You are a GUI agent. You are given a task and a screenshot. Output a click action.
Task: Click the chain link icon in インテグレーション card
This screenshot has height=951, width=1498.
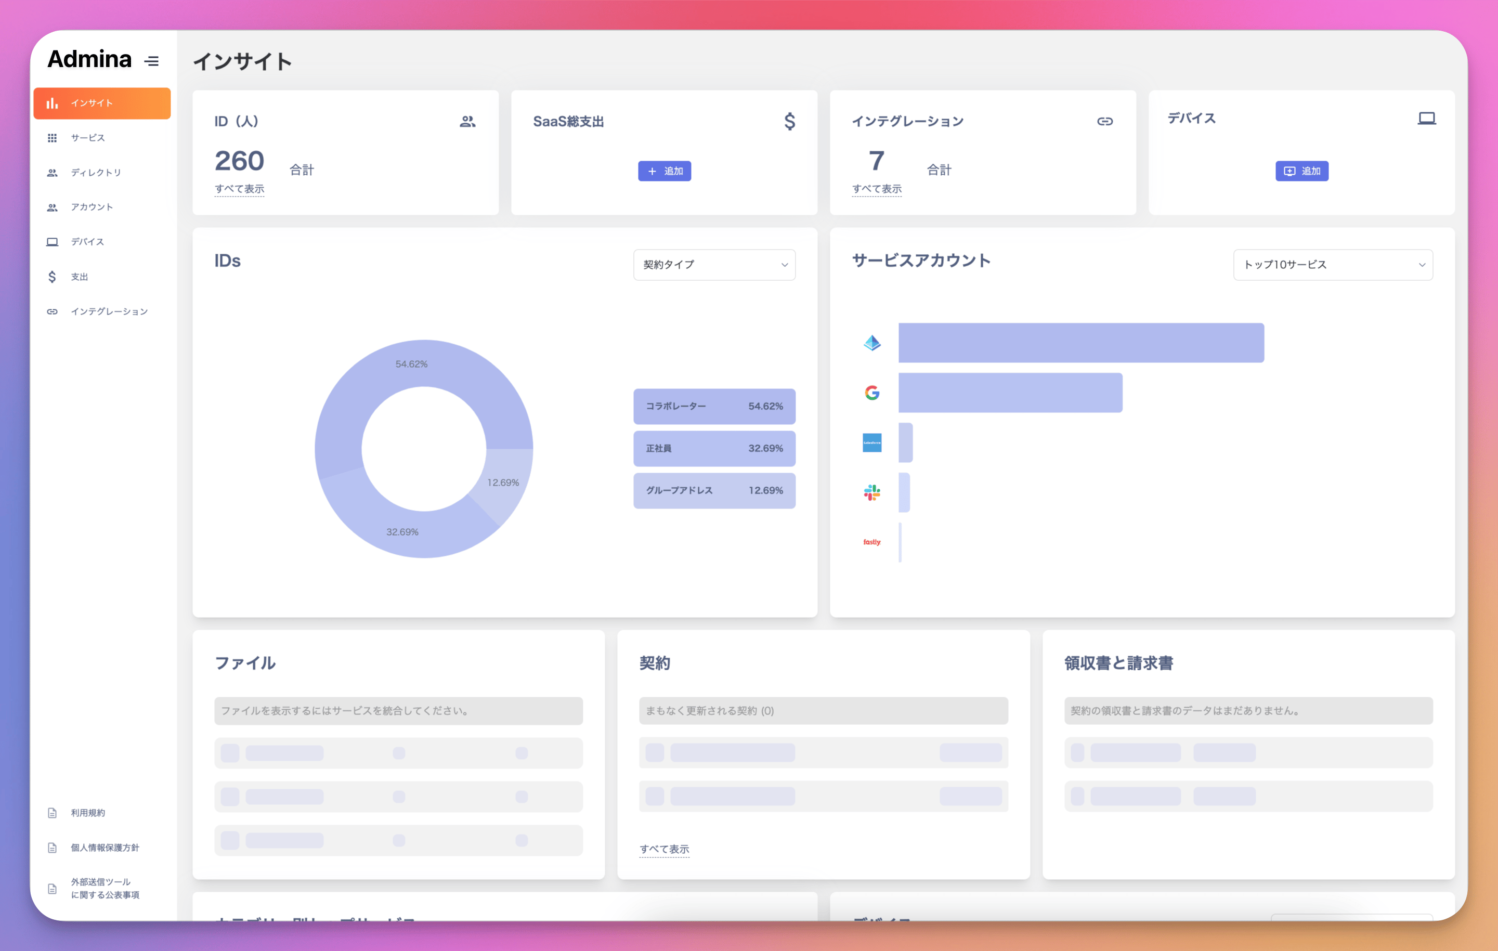point(1105,121)
